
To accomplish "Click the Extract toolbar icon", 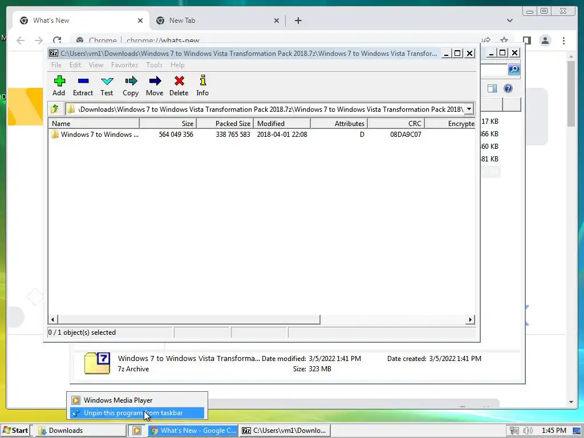I will coord(83,86).
